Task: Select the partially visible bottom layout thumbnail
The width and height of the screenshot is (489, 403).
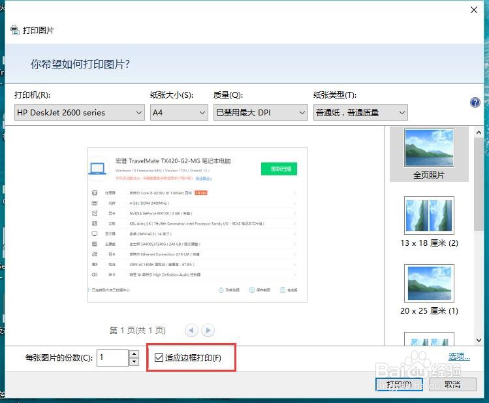Action: point(429,338)
